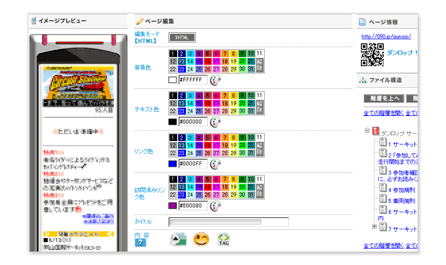Open the blue question mark help icon

point(141,243)
